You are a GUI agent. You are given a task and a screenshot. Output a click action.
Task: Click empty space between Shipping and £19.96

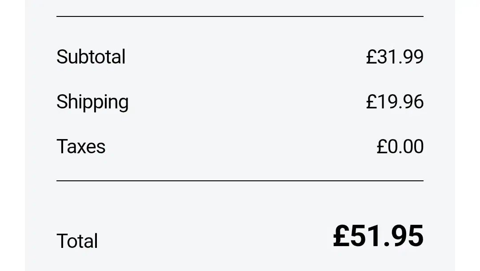coord(244,102)
